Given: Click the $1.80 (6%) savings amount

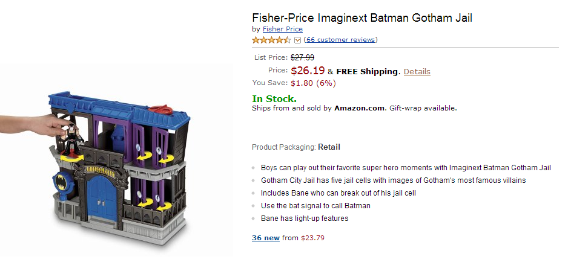Looking at the screenshot, I should coord(313,83).
